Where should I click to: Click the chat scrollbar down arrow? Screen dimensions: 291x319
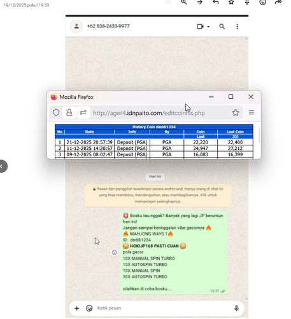point(246,299)
